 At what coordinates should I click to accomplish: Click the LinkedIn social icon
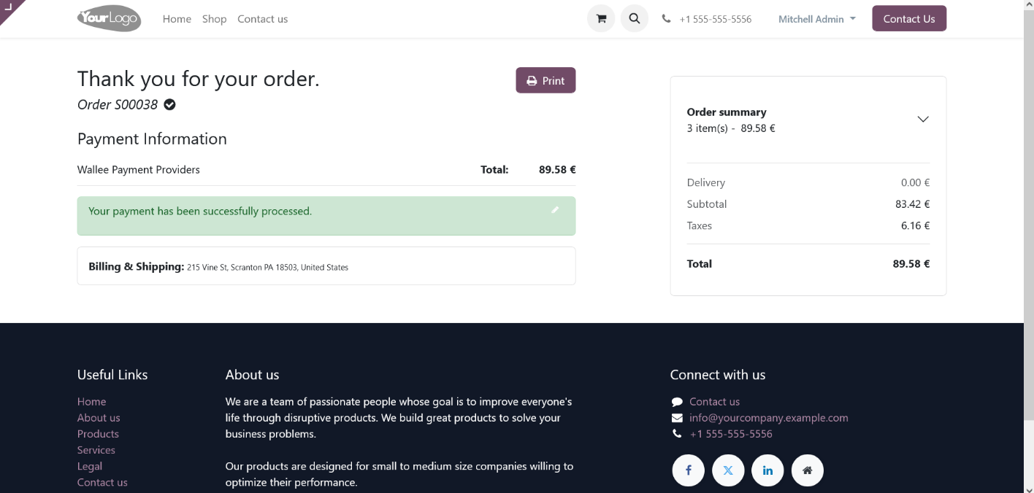(767, 470)
